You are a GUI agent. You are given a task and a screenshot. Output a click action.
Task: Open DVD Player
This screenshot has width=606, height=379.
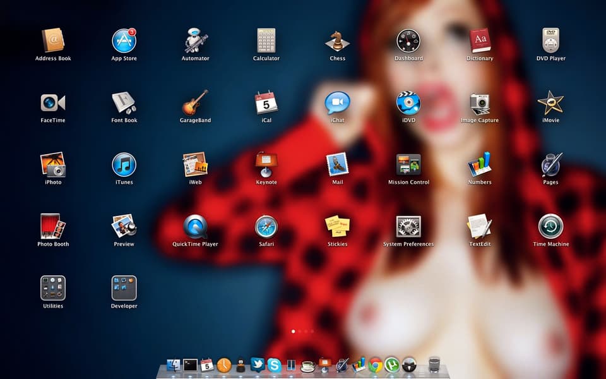point(550,40)
